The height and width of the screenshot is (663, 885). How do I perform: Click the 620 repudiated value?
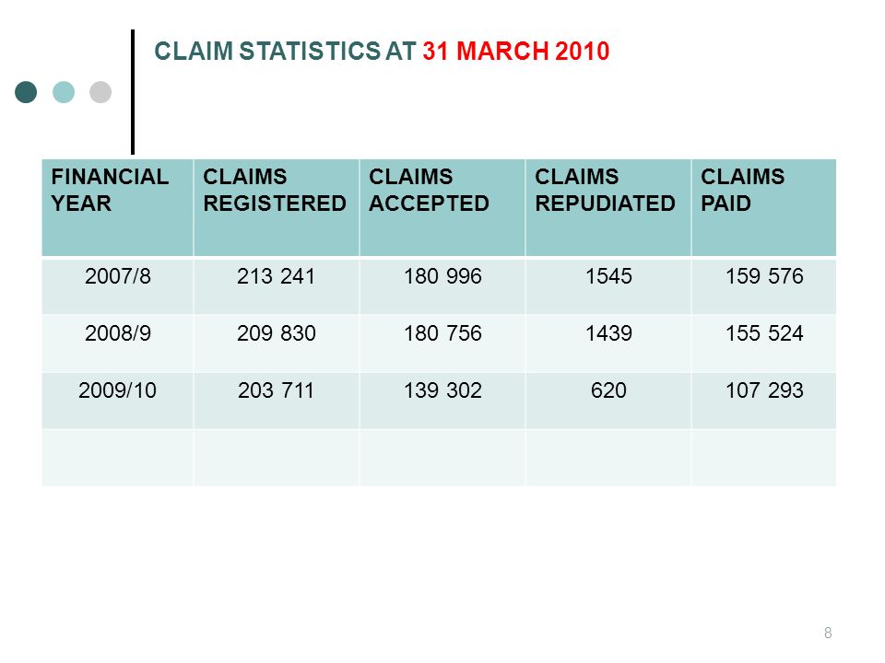608,390
